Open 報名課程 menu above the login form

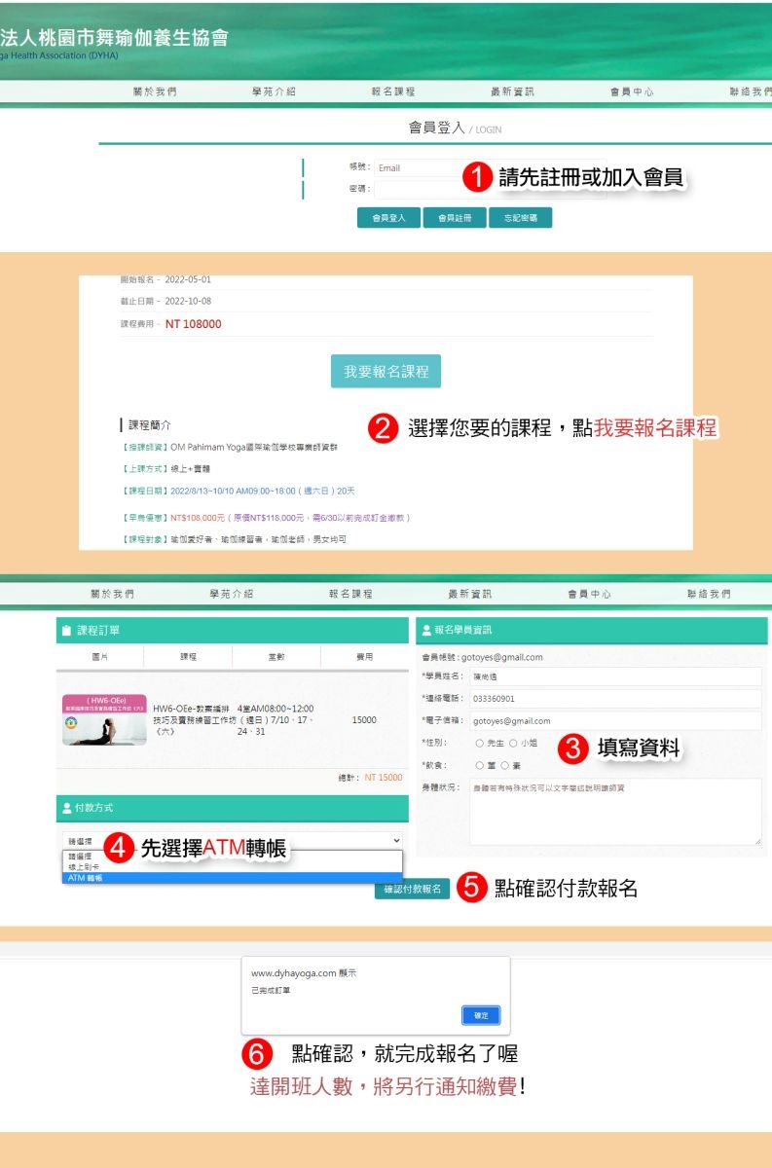(393, 91)
